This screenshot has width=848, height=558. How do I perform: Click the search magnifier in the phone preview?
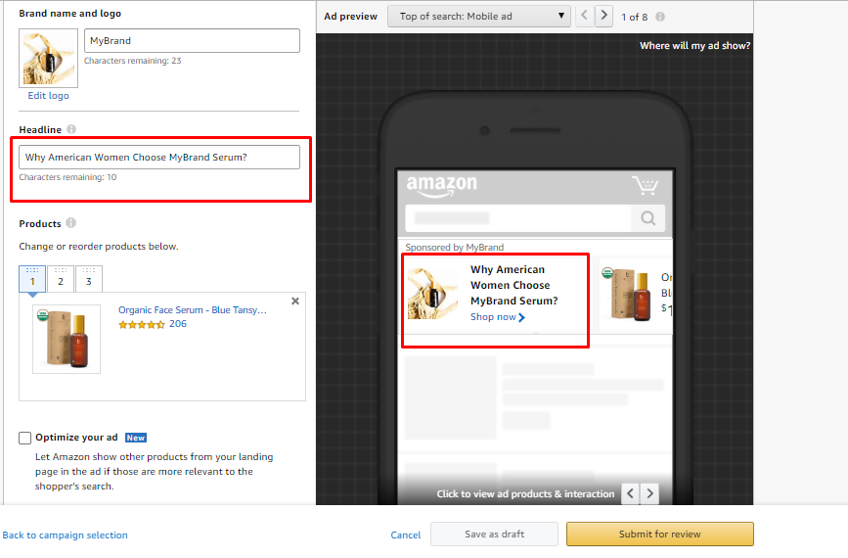pyautogui.click(x=647, y=218)
